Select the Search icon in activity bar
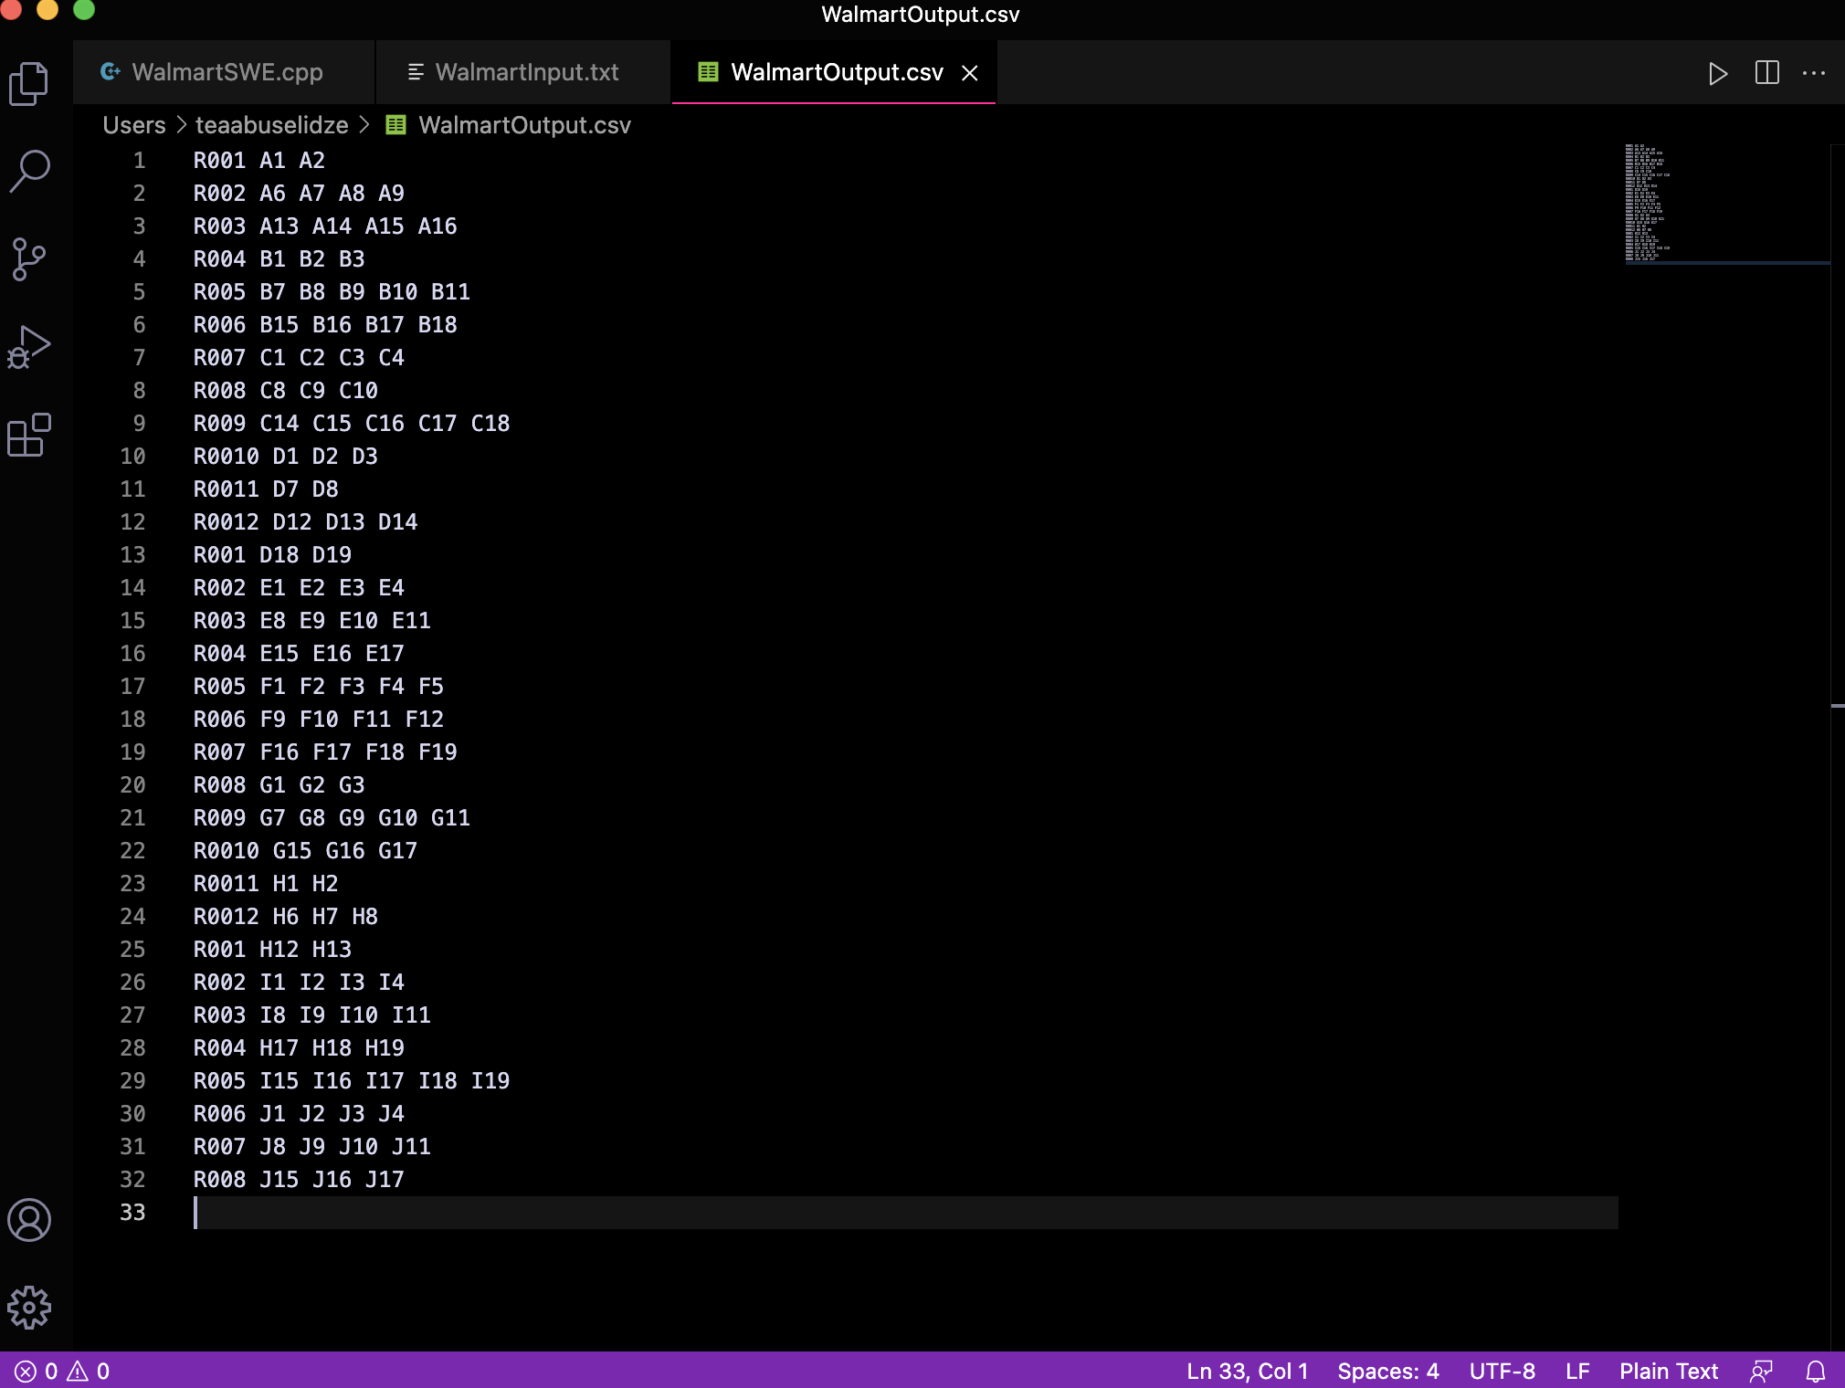Screen dimensions: 1845x1388 (29, 169)
